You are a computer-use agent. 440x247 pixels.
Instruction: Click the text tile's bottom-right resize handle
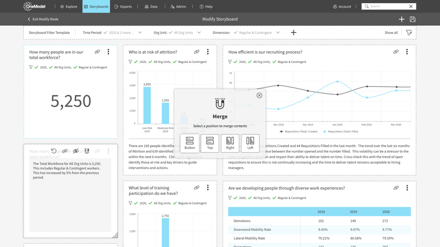pos(115,235)
